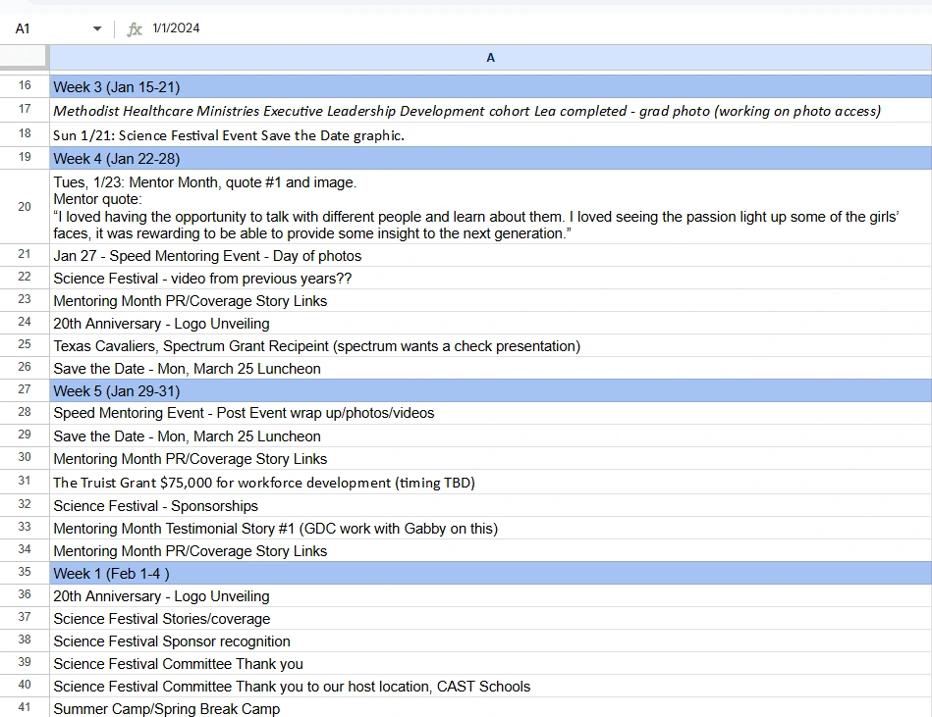Click inside the formula bar showing 1/1/2024
Screen dimensions: 932x717
(x=246, y=28)
